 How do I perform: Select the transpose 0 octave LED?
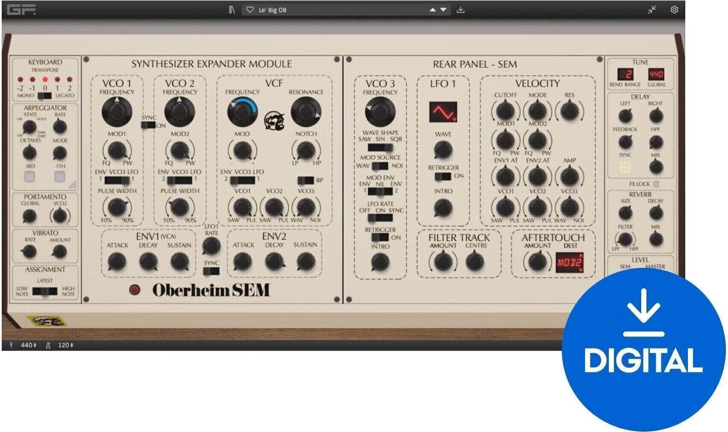coord(45,80)
